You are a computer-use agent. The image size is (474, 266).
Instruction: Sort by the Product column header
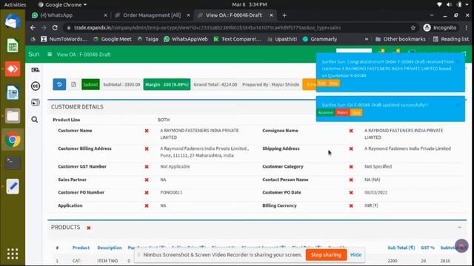pos(81,248)
